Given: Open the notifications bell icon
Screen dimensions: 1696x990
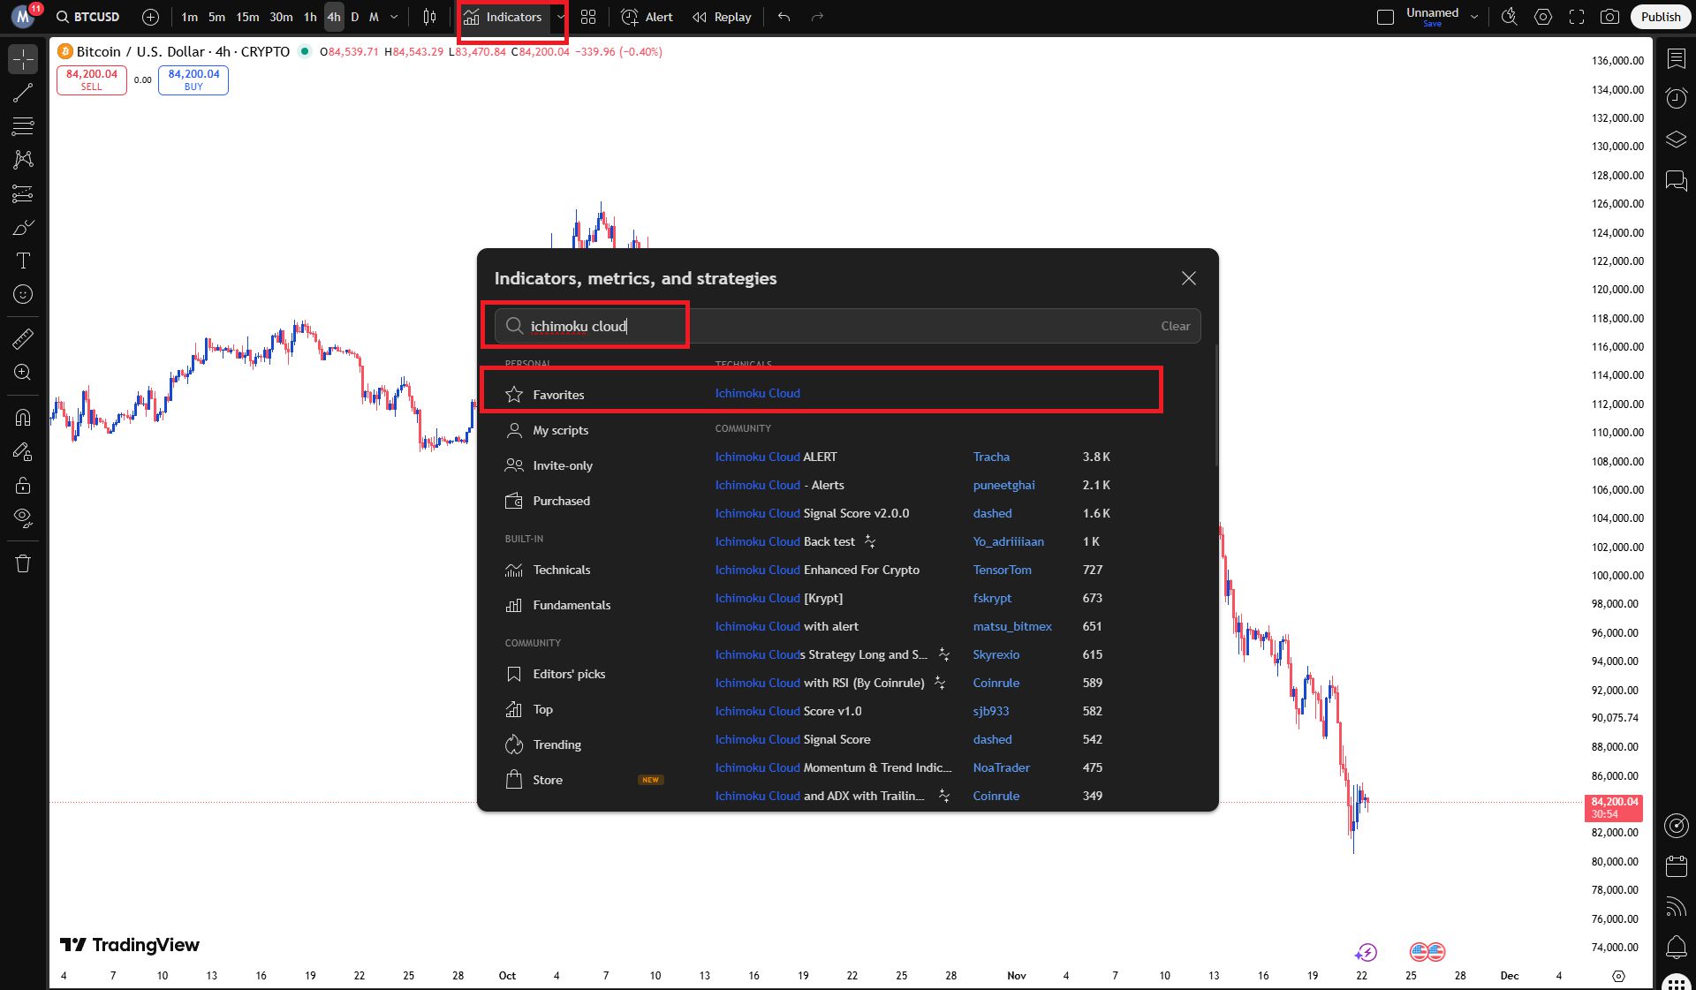Looking at the screenshot, I should click(1676, 948).
